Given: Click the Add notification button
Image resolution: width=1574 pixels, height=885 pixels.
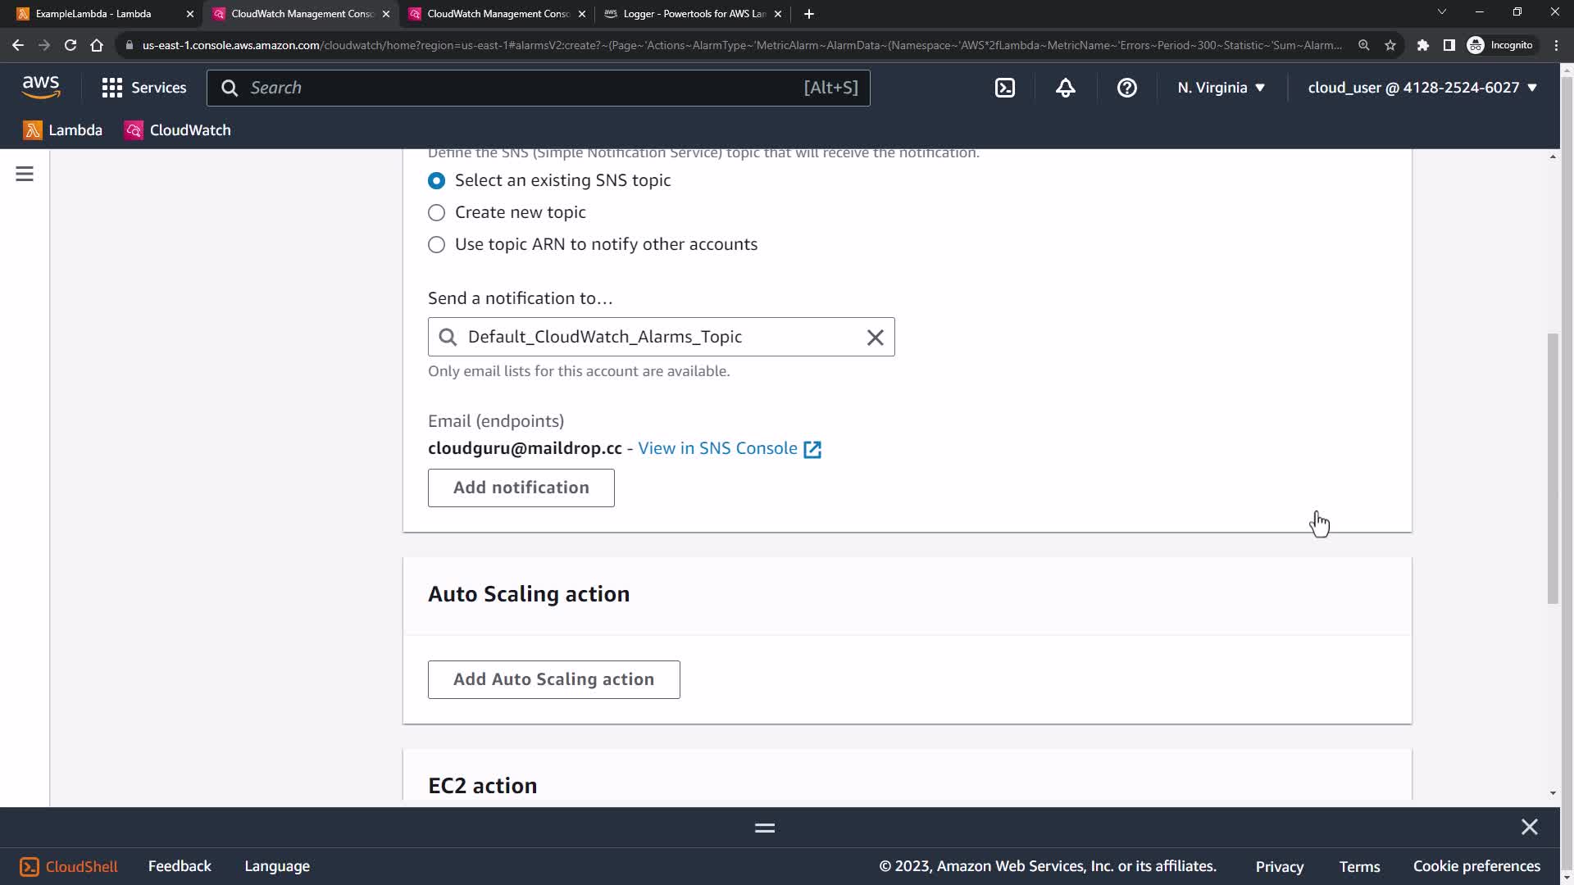Looking at the screenshot, I should [521, 488].
